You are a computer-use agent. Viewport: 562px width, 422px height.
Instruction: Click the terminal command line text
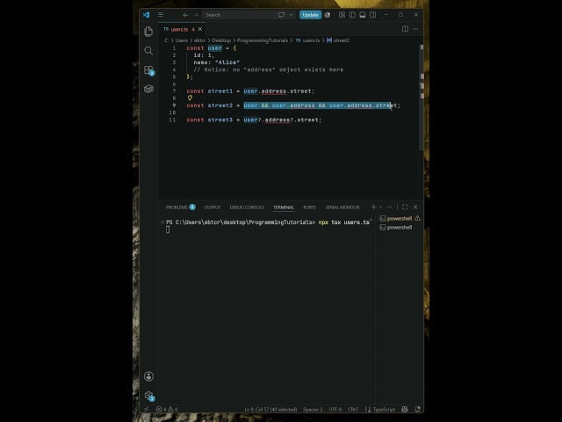(343, 222)
